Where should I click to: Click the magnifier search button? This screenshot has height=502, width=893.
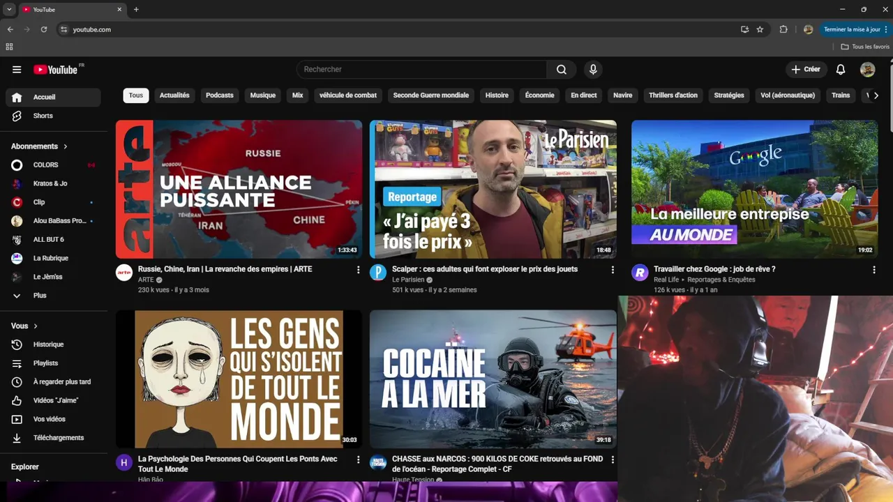pos(562,69)
